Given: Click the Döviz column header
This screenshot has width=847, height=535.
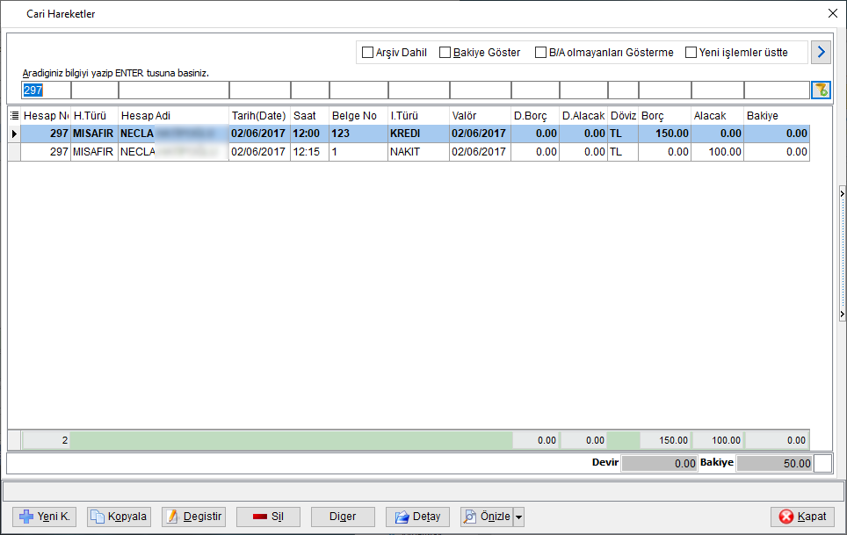Looking at the screenshot, I should click(x=623, y=116).
